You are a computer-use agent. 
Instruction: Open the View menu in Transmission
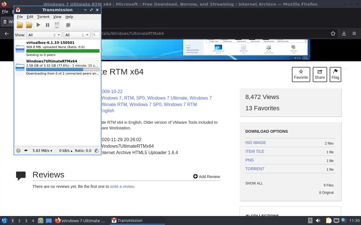(x=57, y=17)
